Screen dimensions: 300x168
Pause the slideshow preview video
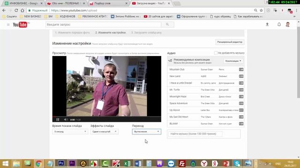tap(58, 119)
